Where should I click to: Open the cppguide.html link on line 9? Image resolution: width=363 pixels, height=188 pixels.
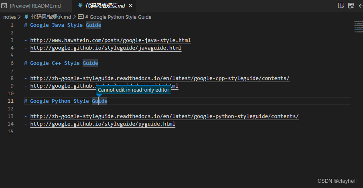click(x=104, y=86)
